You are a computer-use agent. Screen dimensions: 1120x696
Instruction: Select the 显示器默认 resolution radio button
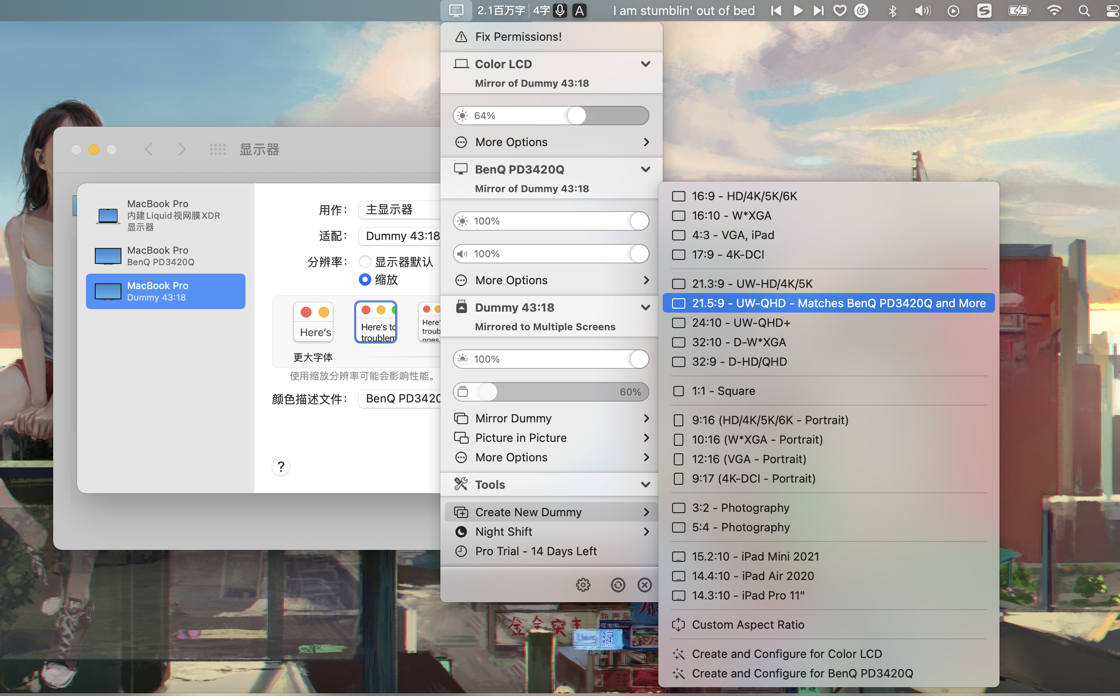pos(365,262)
